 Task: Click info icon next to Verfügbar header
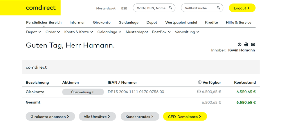coord(199,82)
